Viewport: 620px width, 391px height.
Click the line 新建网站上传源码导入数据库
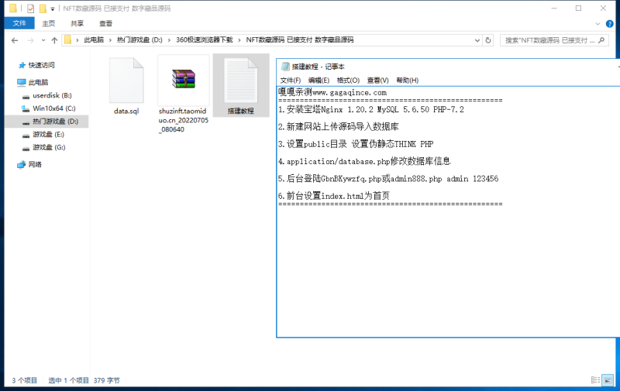click(x=339, y=127)
